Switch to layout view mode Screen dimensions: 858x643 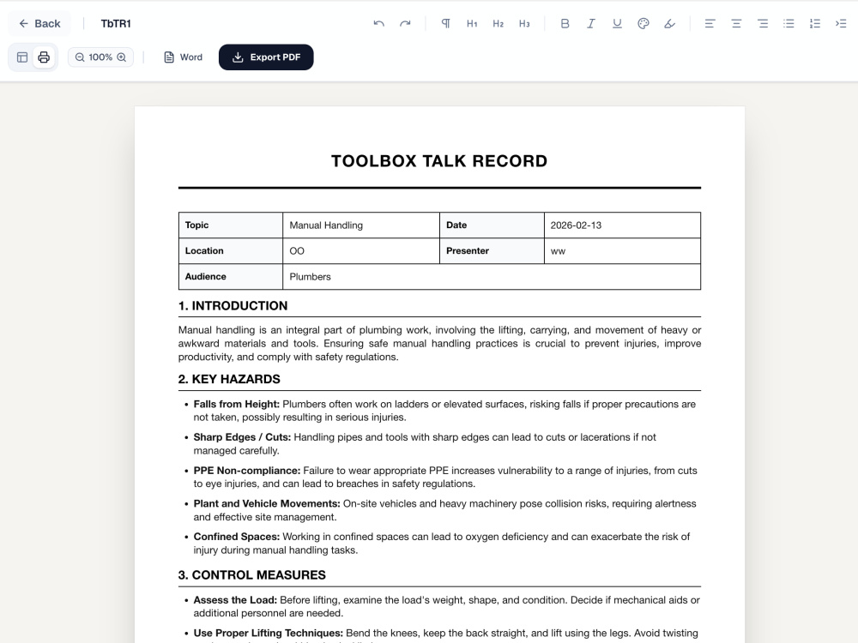point(22,57)
